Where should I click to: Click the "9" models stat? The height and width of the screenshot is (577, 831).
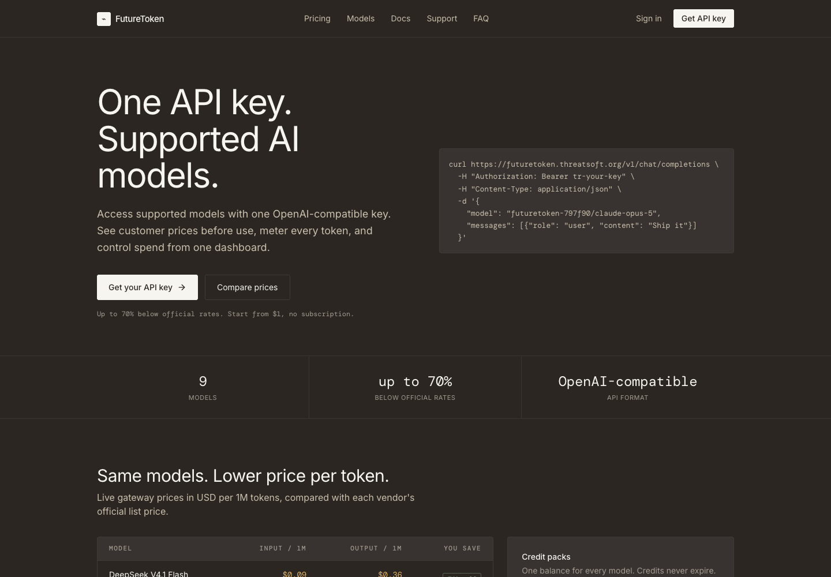(x=203, y=381)
